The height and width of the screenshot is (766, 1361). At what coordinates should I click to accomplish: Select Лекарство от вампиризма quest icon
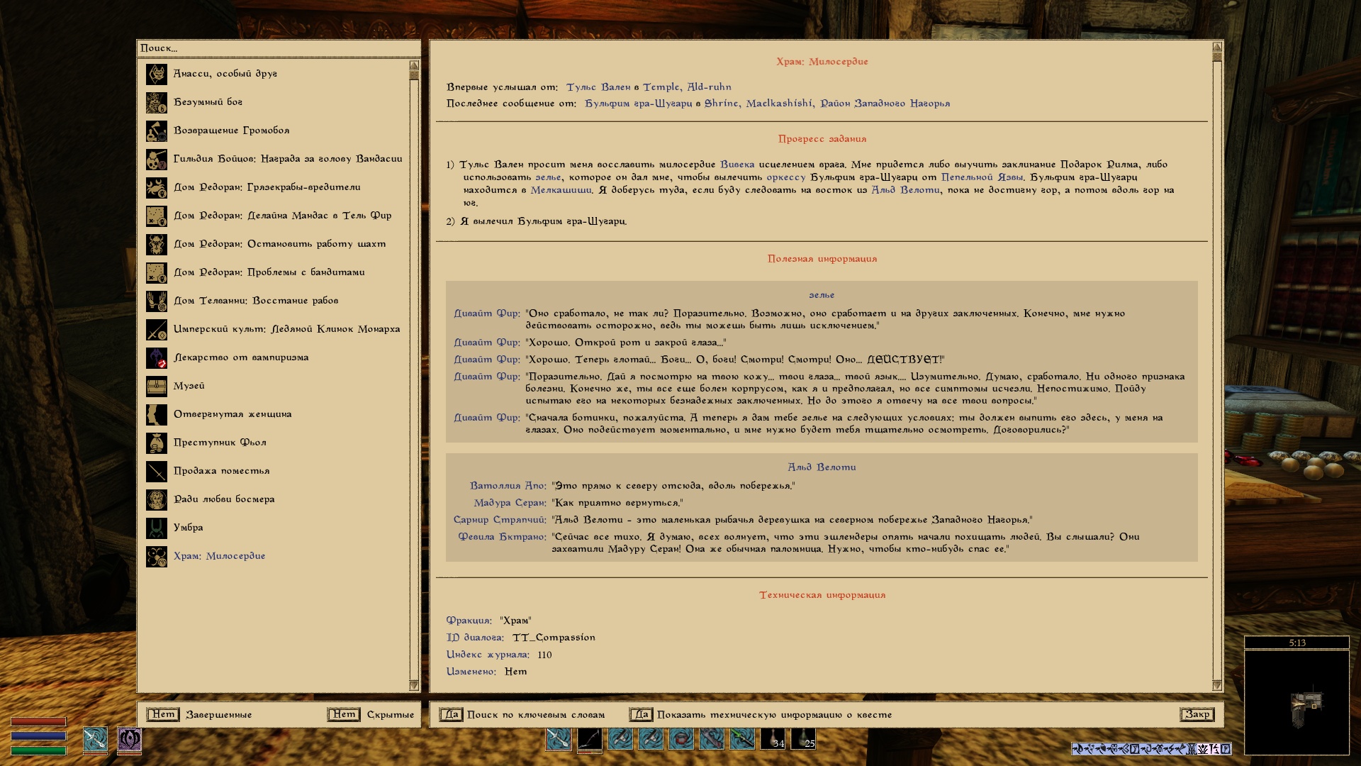156,358
